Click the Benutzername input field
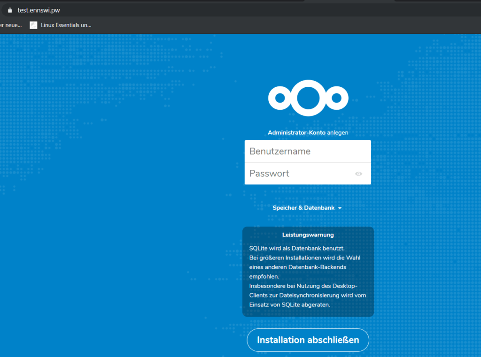This screenshot has width=481, height=357. 308,152
